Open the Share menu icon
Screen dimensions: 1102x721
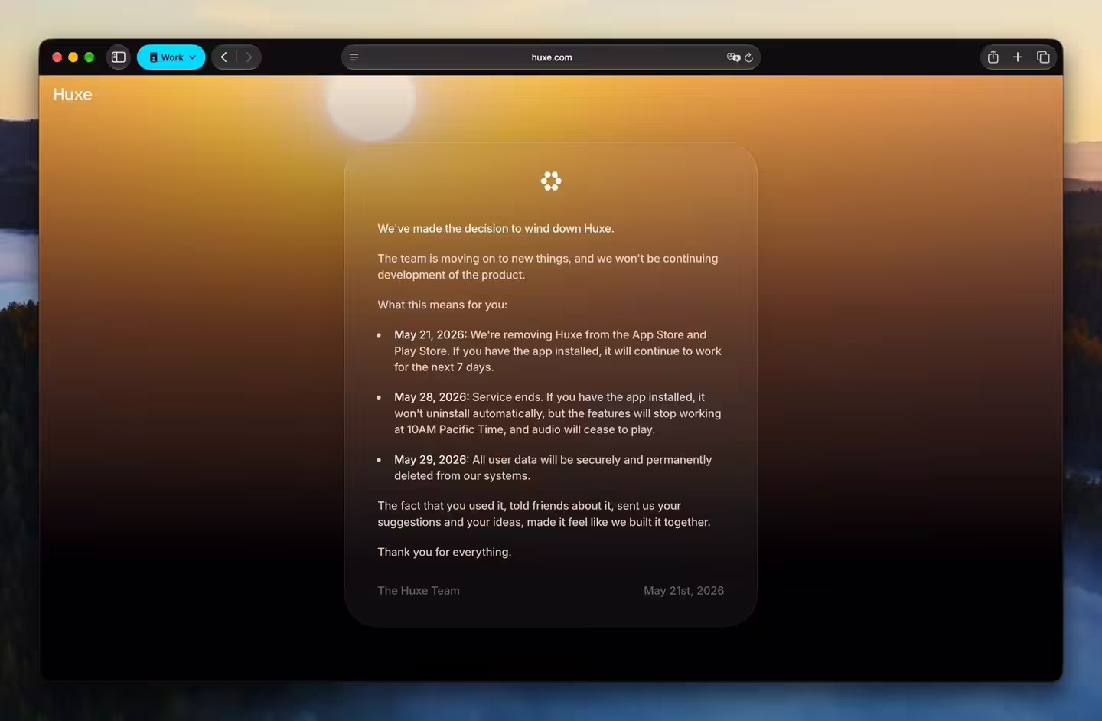(x=993, y=57)
